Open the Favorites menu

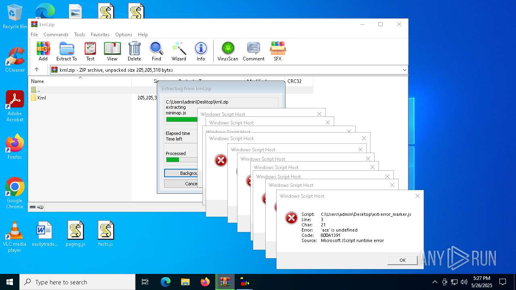point(100,35)
